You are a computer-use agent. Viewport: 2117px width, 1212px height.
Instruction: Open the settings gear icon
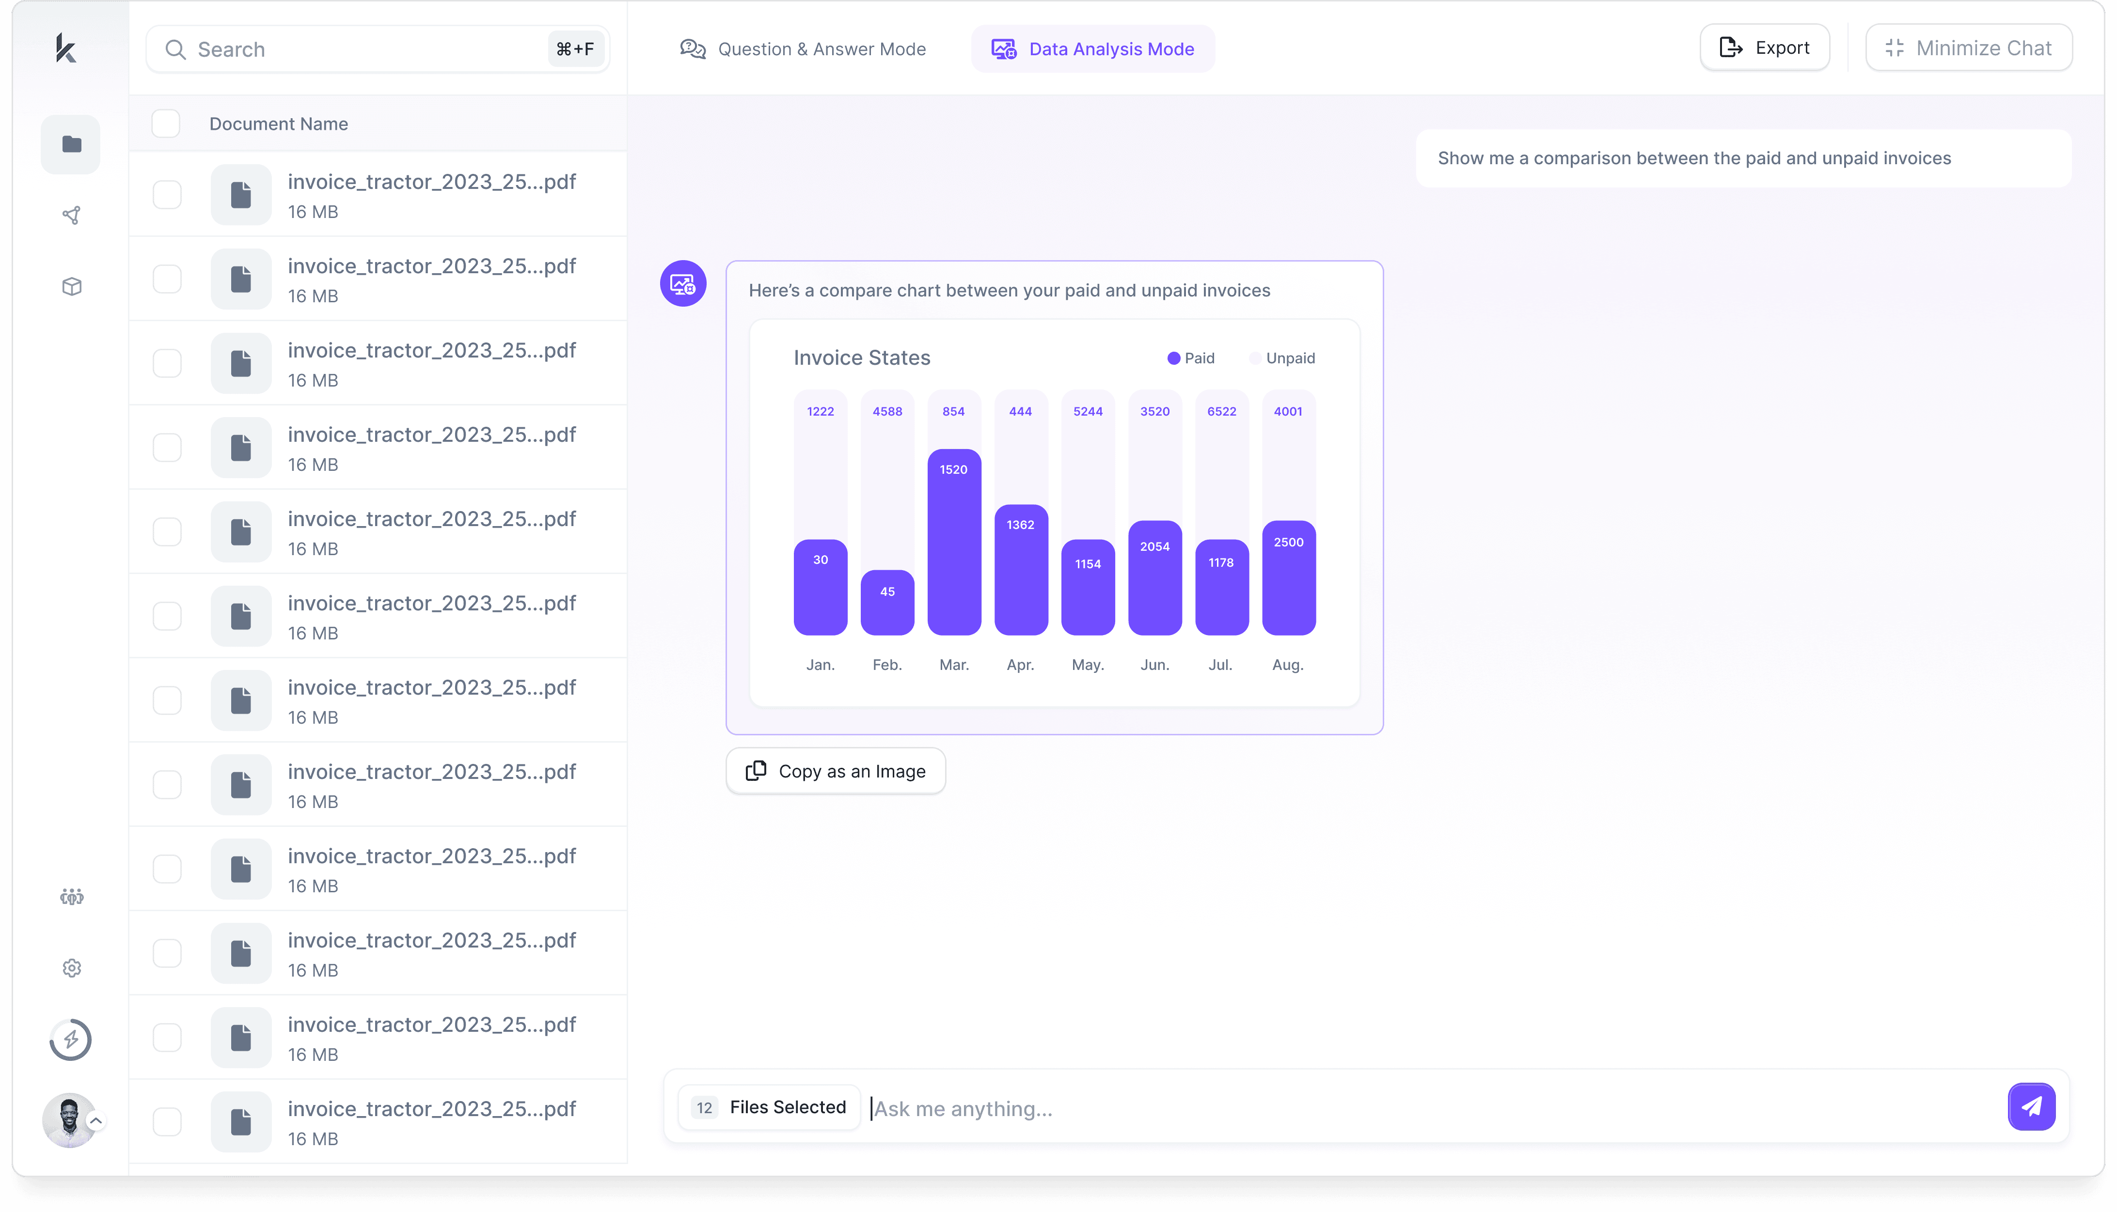tap(72, 968)
